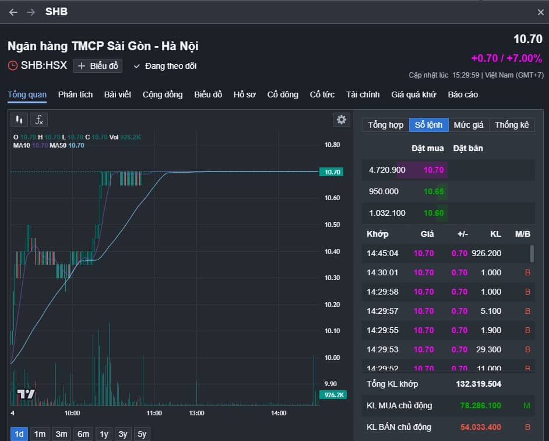Open the Tài chính tab

(363, 94)
